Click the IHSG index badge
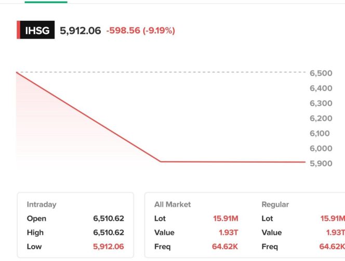 (x=36, y=31)
